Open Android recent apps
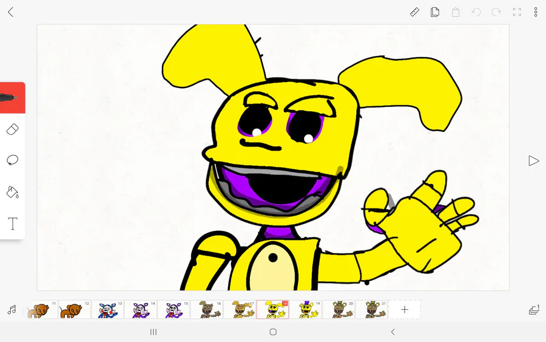 click(x=153, y=332)
